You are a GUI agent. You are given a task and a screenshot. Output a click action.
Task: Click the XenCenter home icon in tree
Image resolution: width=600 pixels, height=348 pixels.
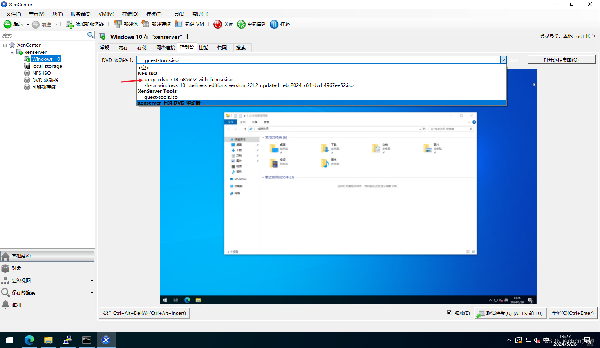12,45
